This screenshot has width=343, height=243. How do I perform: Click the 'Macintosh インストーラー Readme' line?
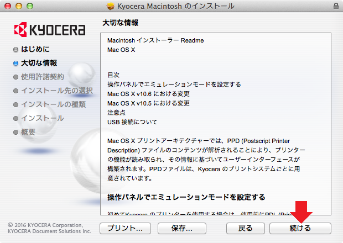pyautogui.click(x=155, y=40)
